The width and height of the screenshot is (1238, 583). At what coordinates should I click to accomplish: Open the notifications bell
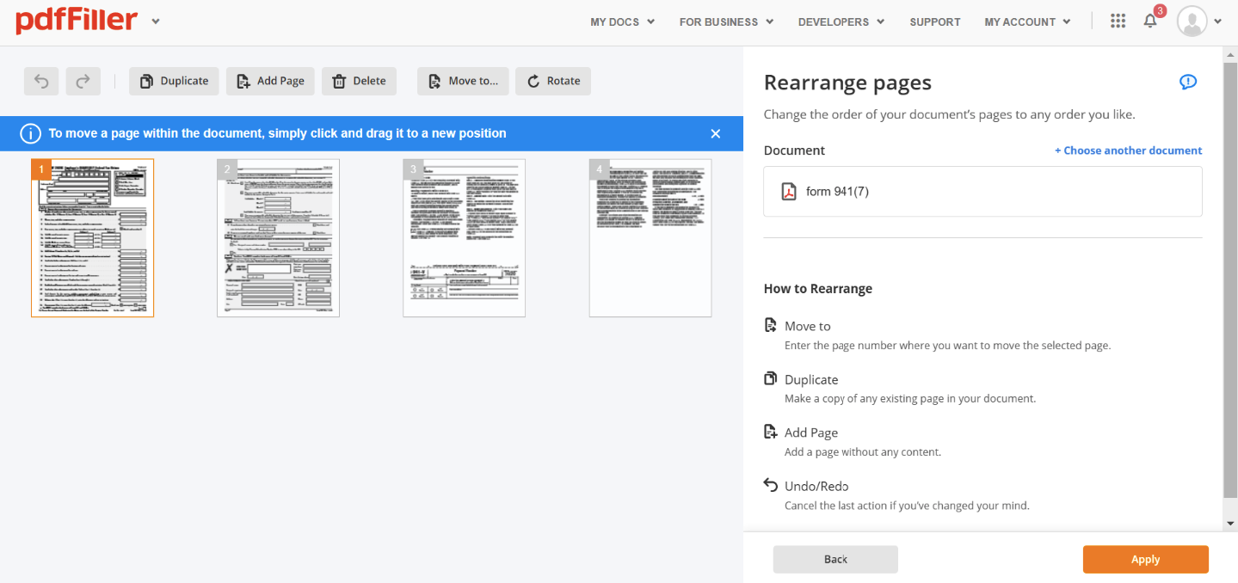click(x=1150, y=21)
